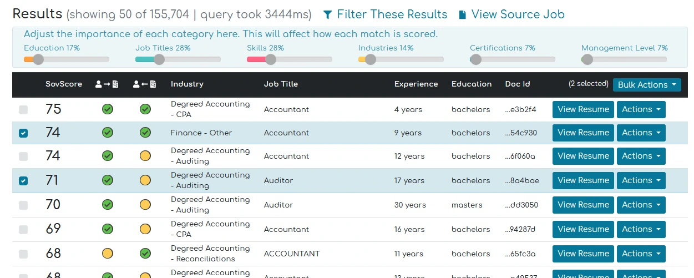694x278 pixels.
Task: Uncheck the checkbox for score 71 Auditor row
Action: pos(23,181)
